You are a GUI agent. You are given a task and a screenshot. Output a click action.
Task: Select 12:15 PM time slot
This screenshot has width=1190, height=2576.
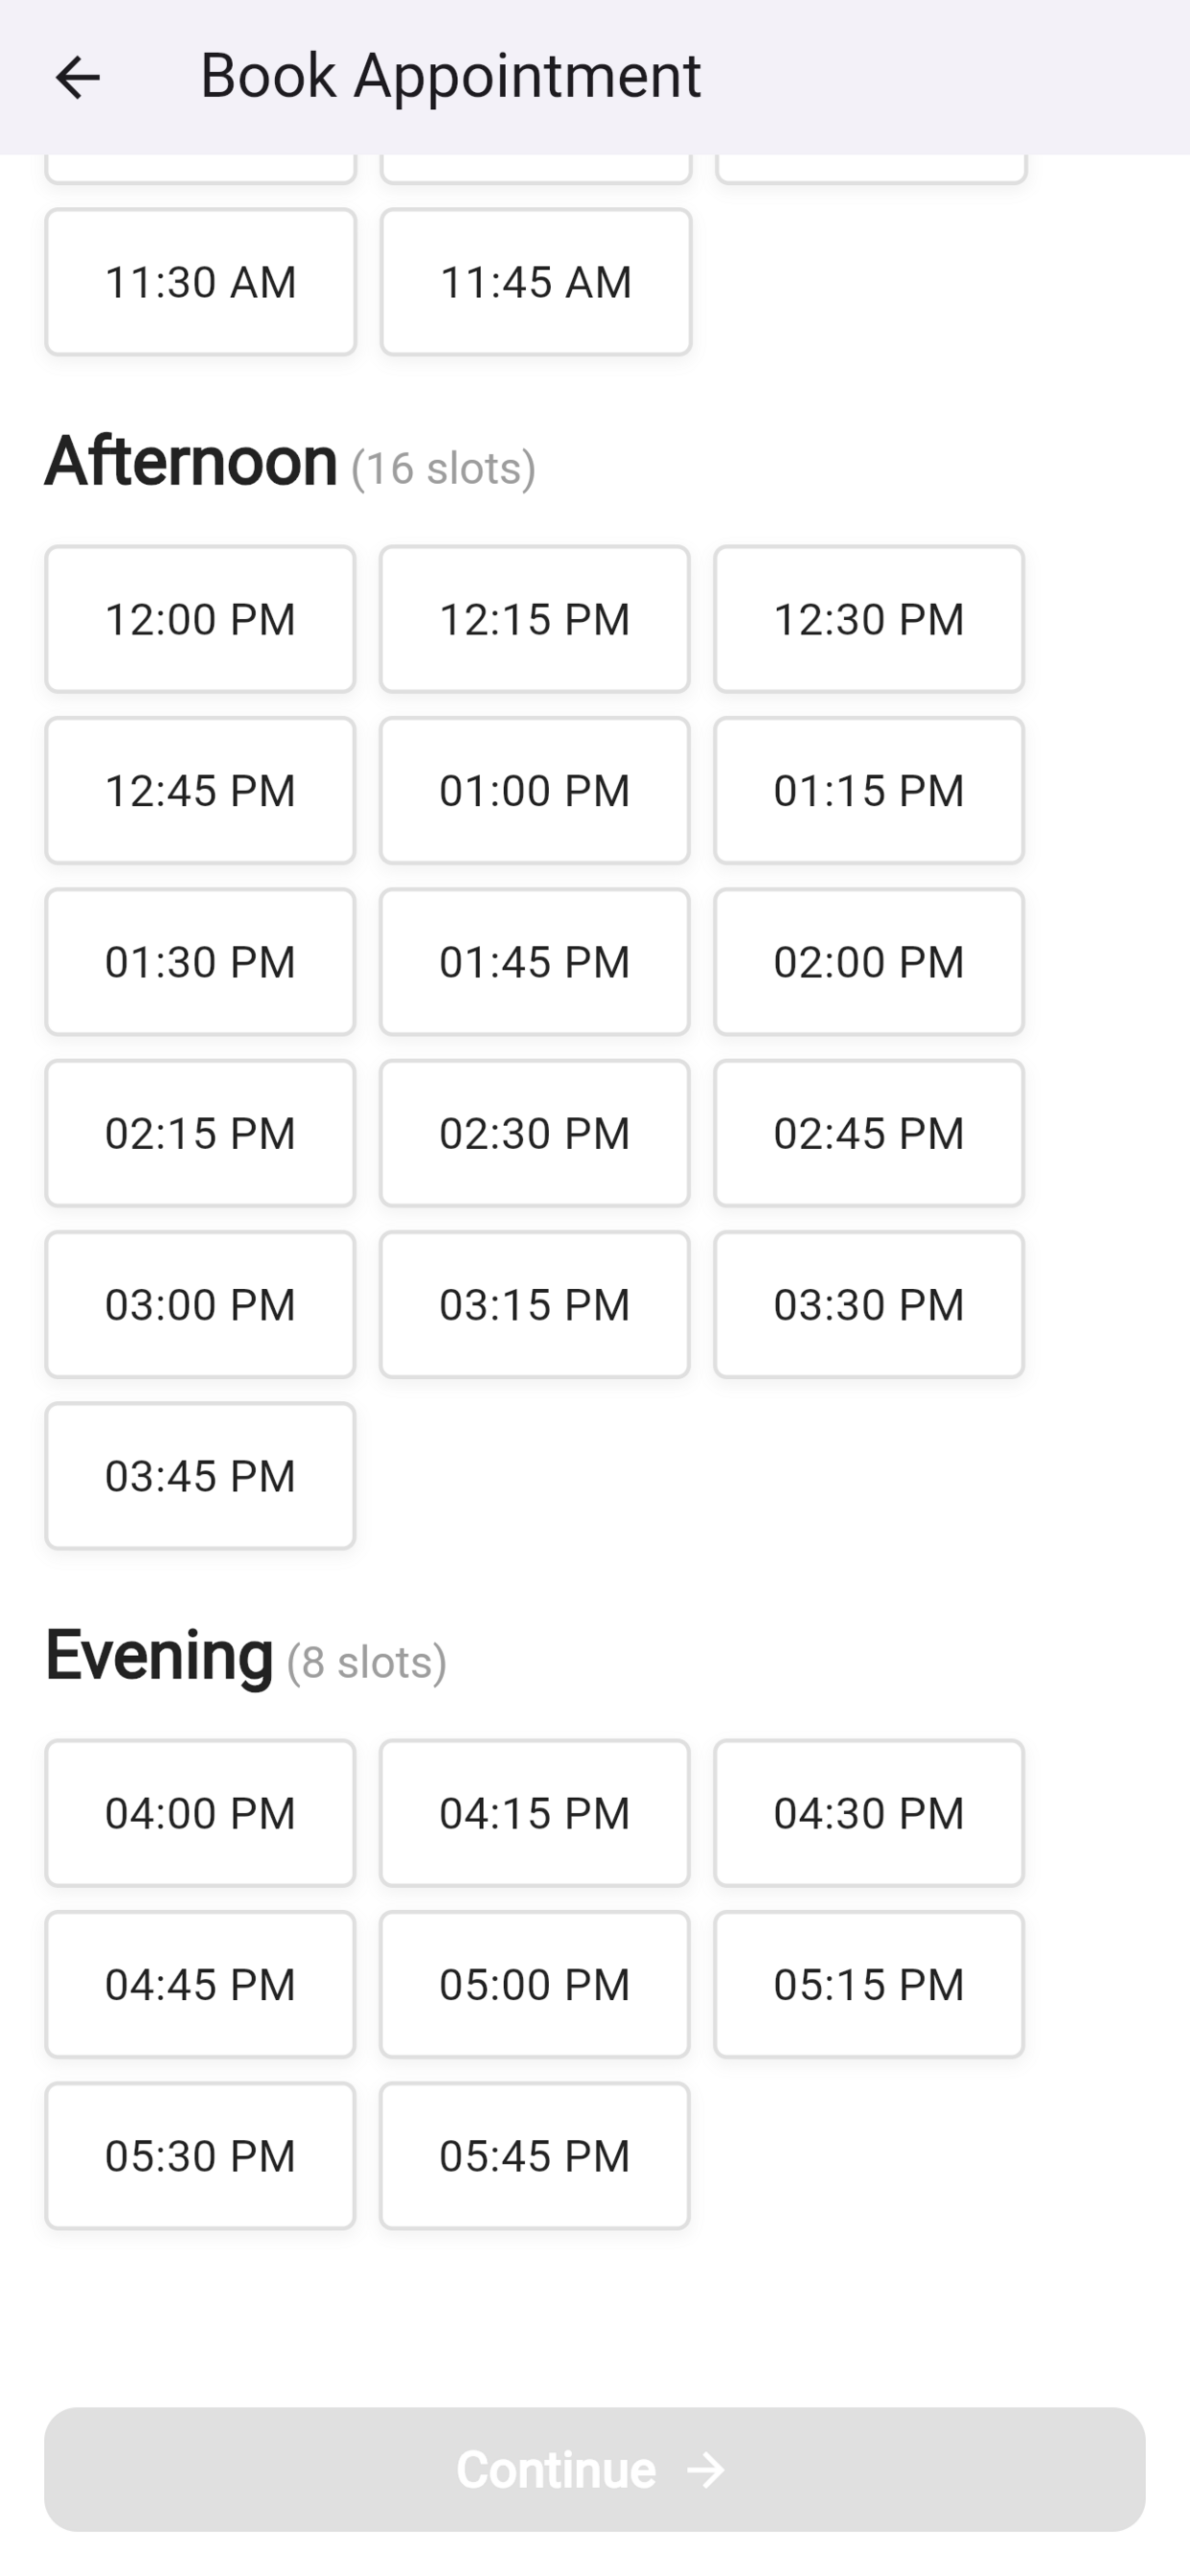coord(535,619)
